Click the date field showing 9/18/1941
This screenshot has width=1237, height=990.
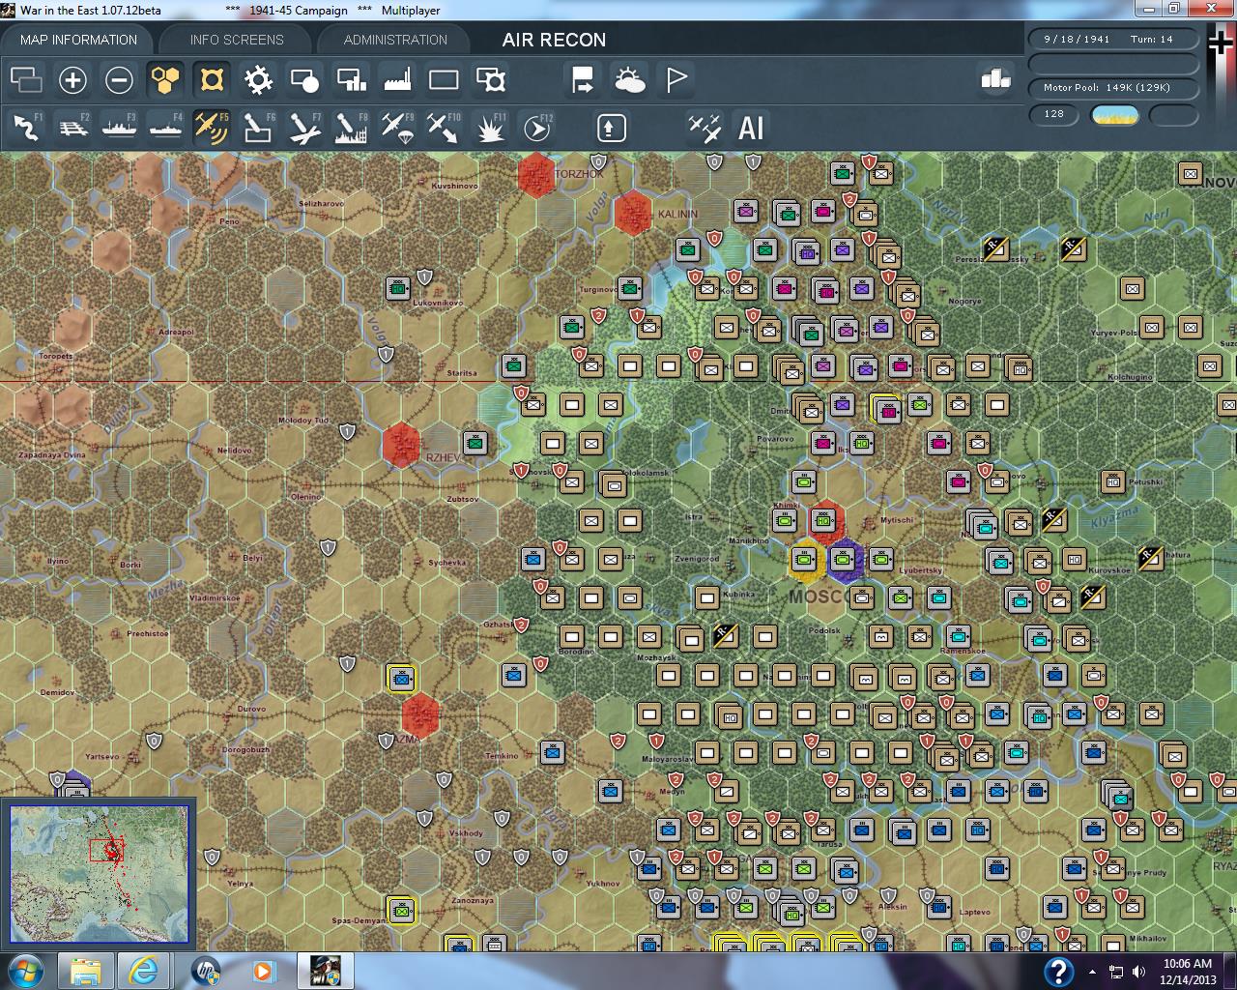click(1113, 40)
